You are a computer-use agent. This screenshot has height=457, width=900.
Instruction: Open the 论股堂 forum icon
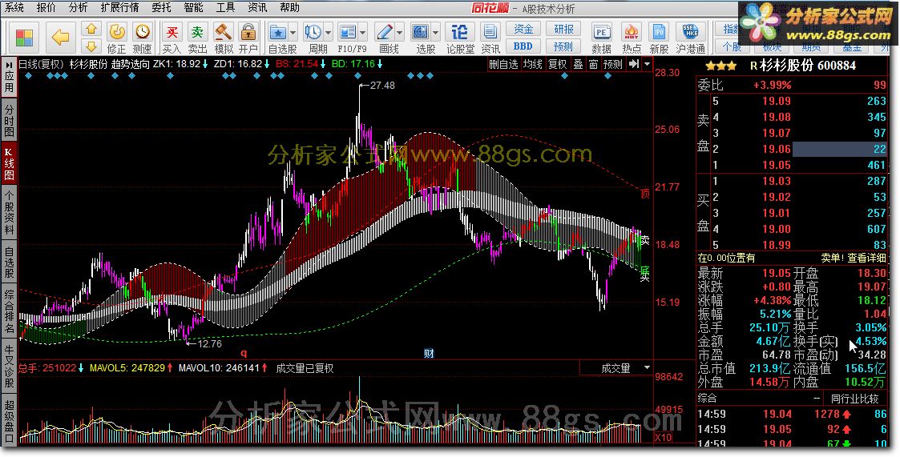point(460,38)
